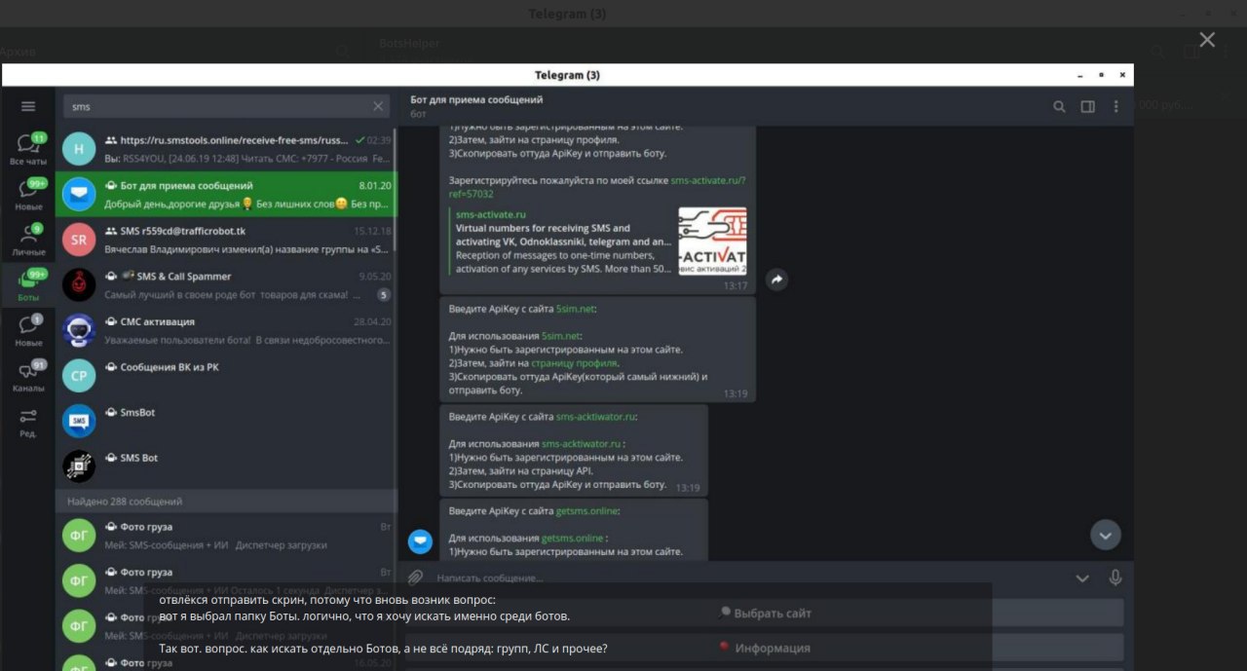
Task: Open the getsms.online link
Action: (586, 510)
